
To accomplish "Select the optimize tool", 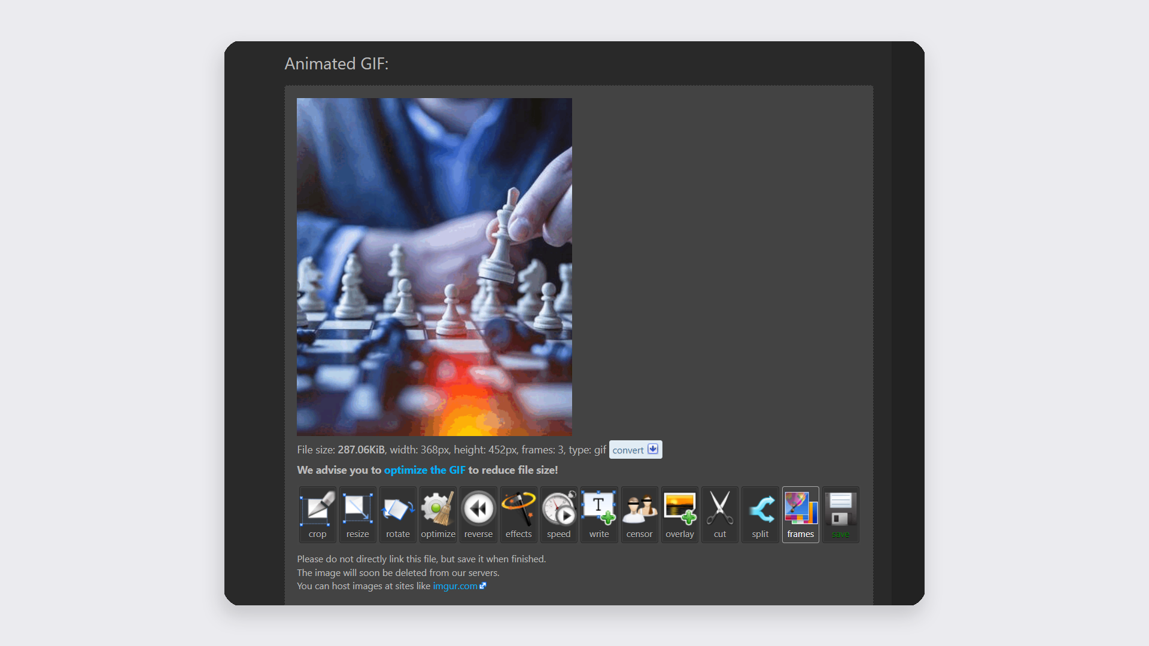I will tap(437, 513).
